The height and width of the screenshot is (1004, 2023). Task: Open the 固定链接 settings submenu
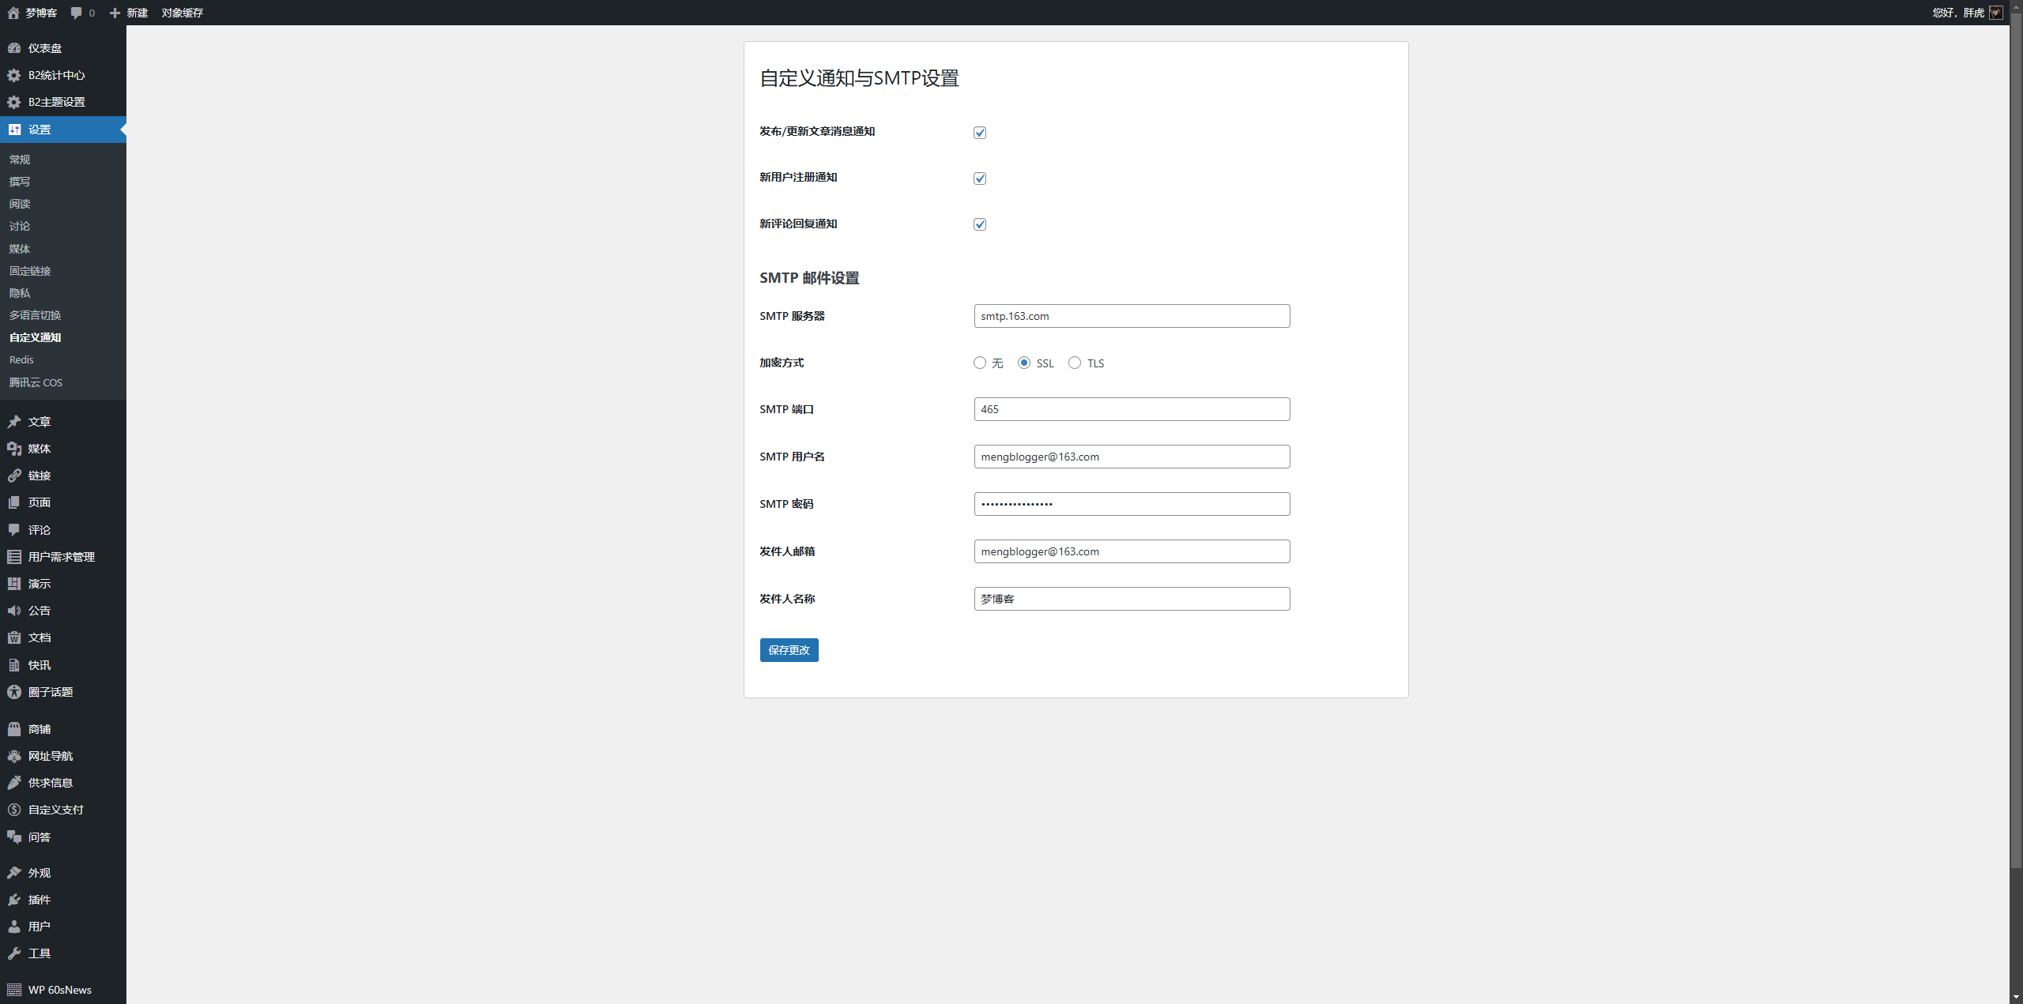30,271
